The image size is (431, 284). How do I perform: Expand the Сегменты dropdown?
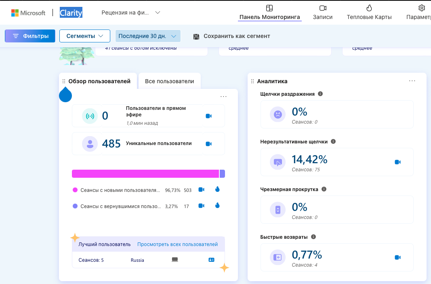(x=85, y=36)
